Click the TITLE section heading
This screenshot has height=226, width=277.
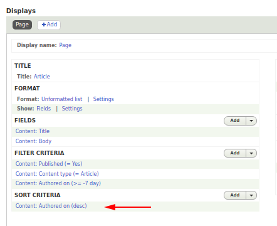pos(23,66)
